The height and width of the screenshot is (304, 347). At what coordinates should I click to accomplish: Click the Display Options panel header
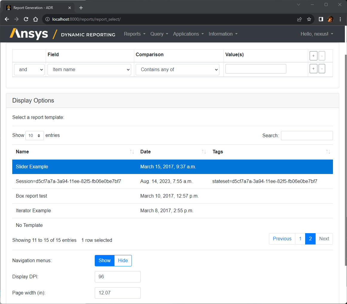[173, 101]
